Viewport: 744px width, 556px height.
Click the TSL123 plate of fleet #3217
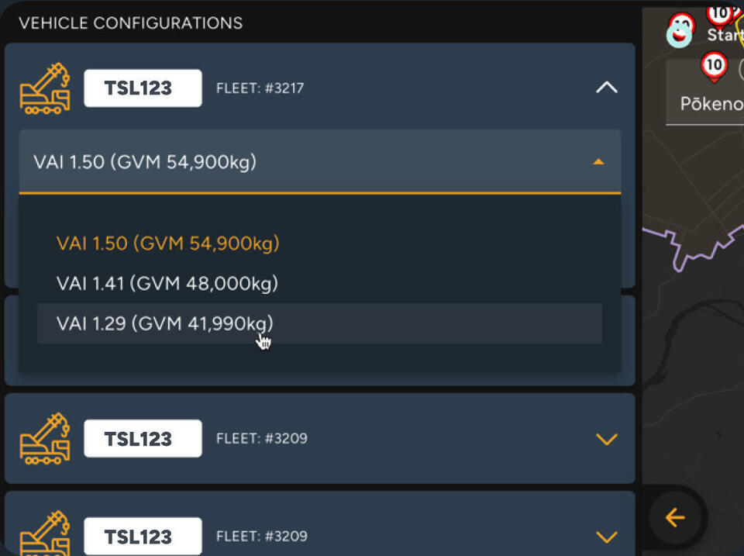tap(143, 88)
